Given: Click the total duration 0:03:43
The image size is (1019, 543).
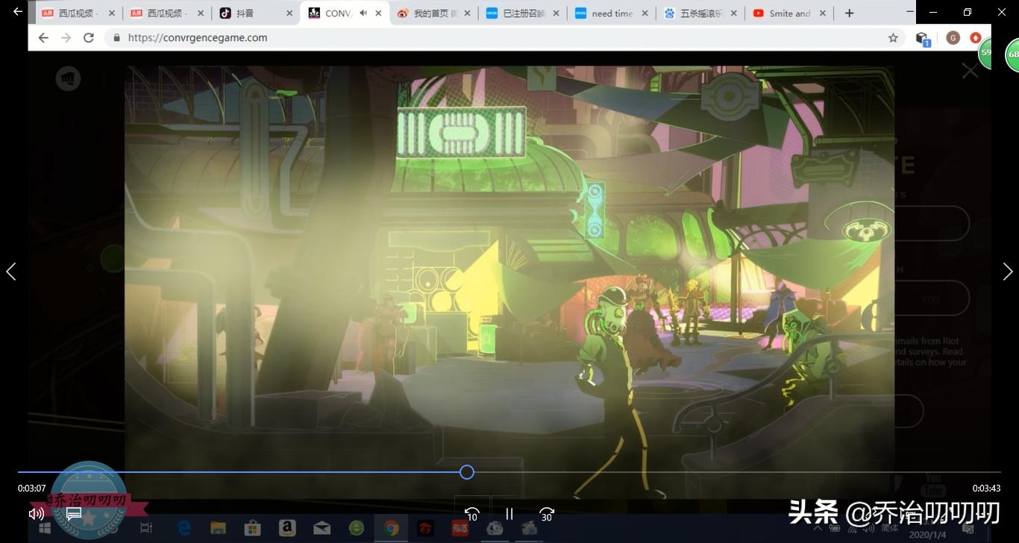Looking at the screenshot, I should point(986,489).
